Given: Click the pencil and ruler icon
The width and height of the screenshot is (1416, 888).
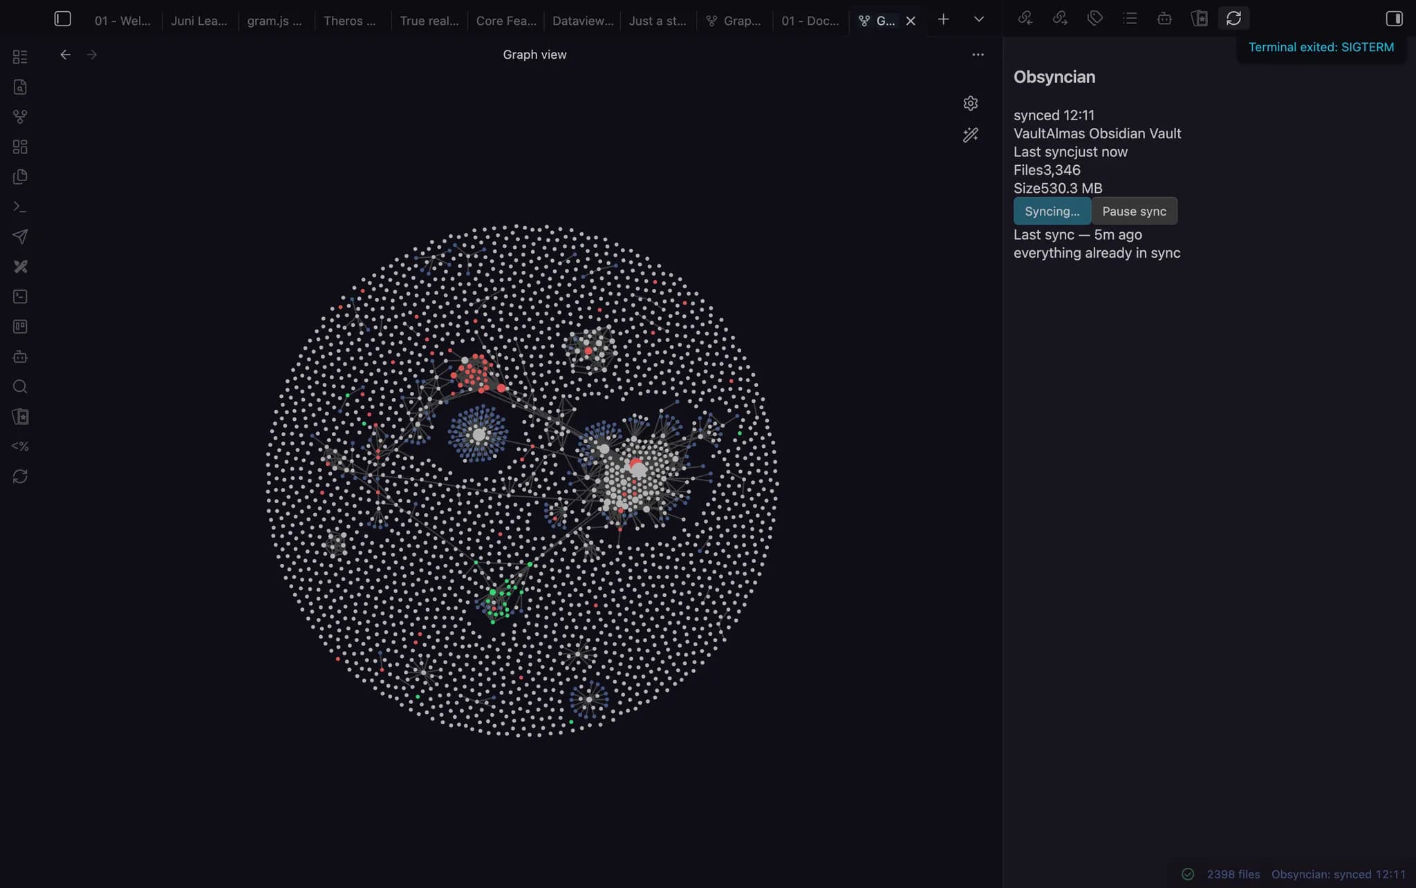Looking at the screenshot, I should click(x=20, y=266).
